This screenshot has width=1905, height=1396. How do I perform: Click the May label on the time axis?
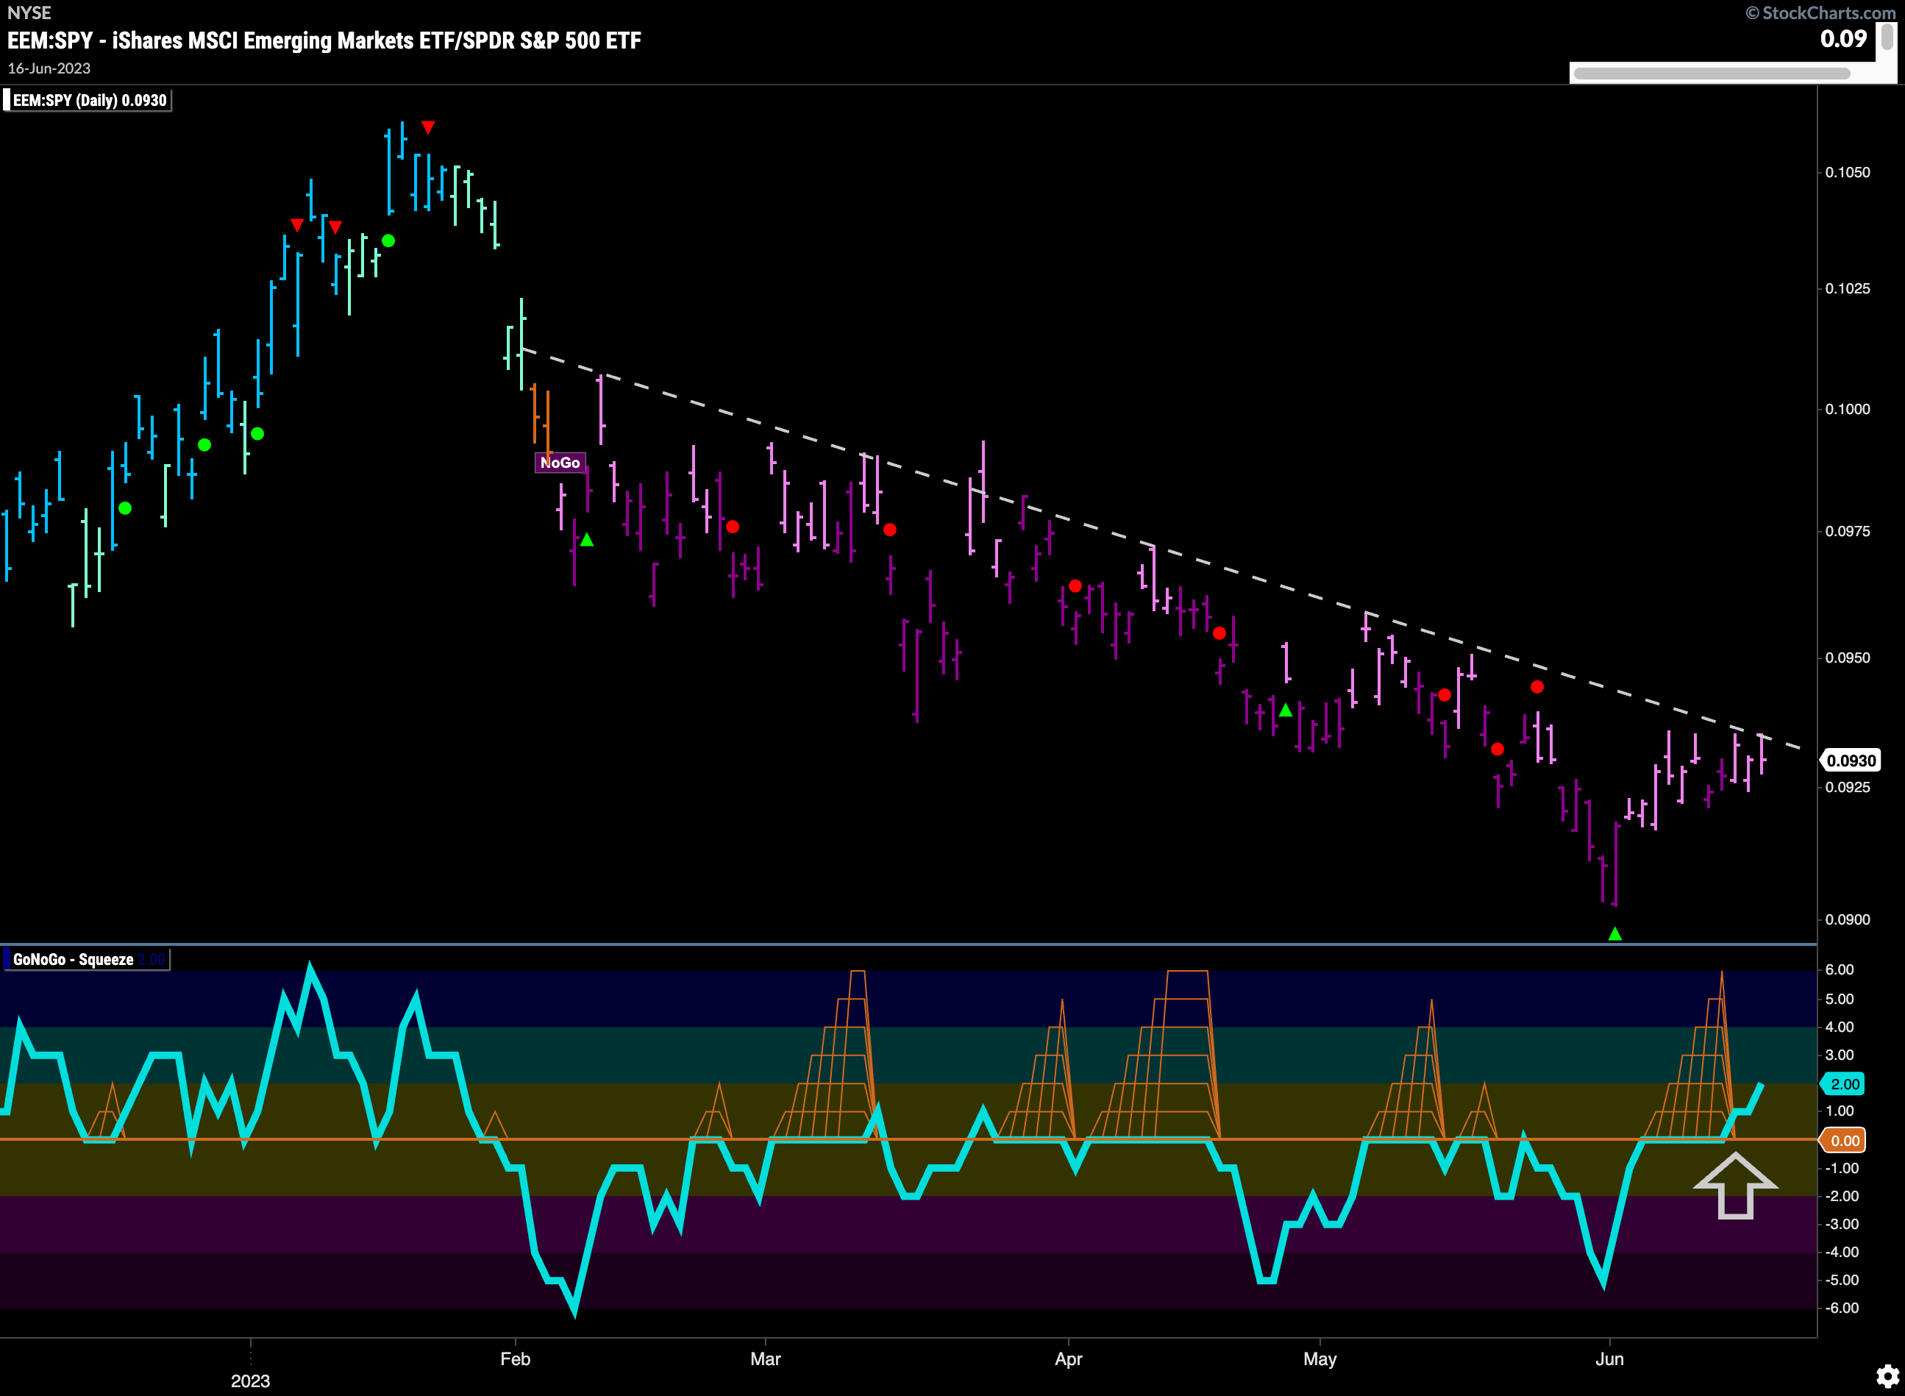pos(1320,1358)
